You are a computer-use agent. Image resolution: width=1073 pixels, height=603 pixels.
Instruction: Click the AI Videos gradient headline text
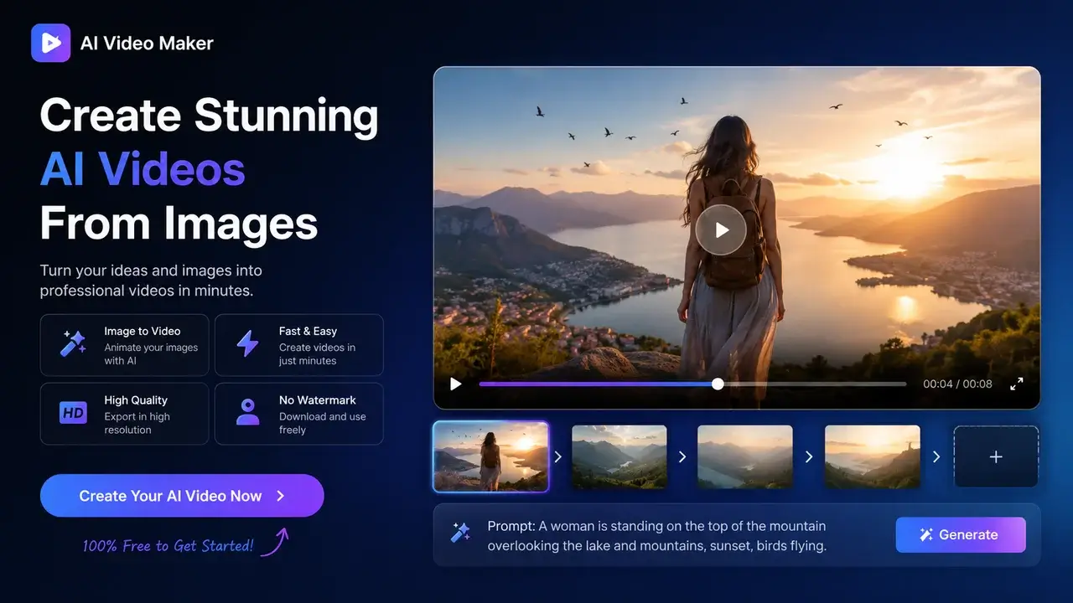pyautogui.click(x=143, y=169)
